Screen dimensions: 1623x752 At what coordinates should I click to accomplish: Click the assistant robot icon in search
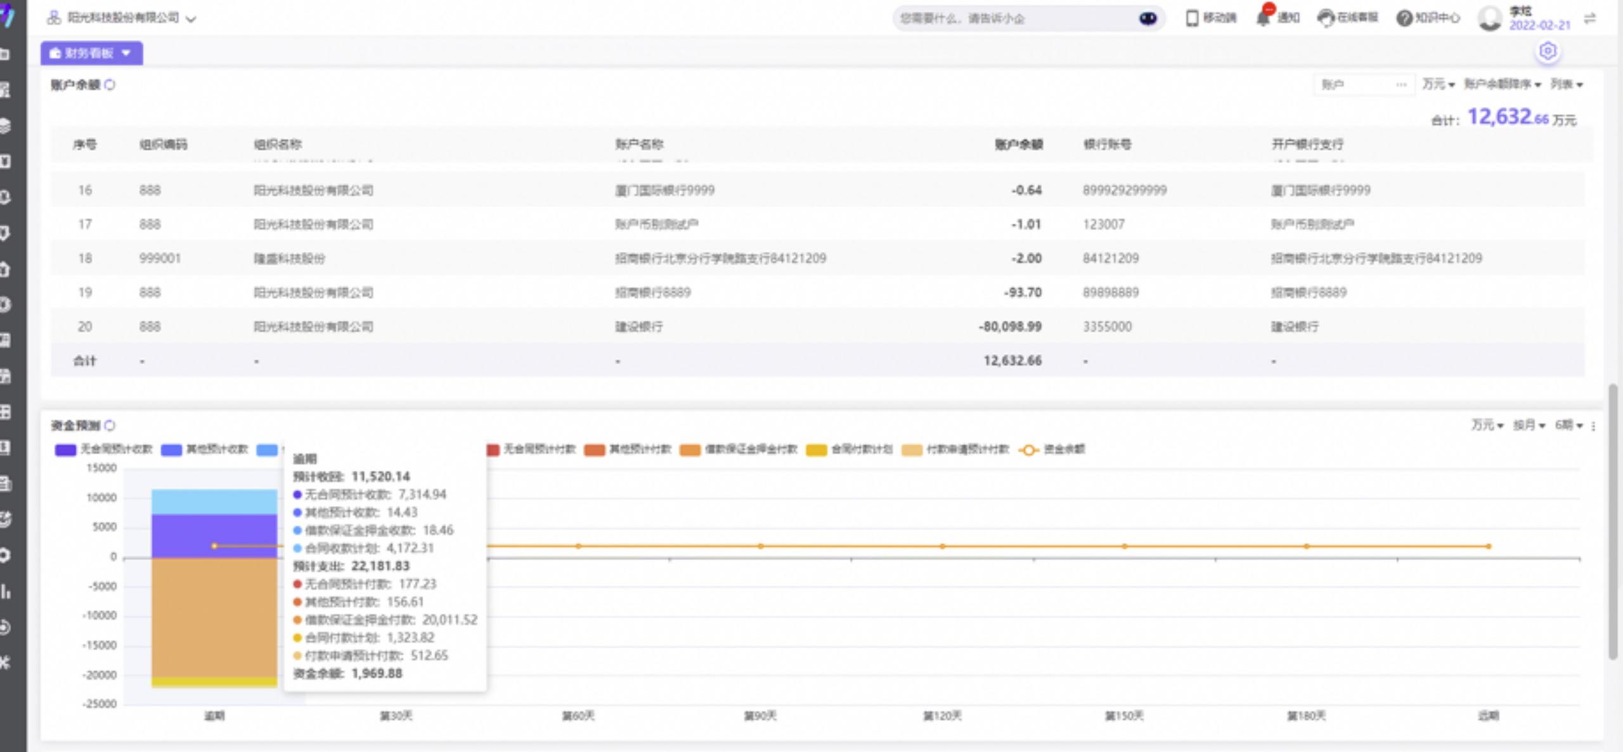pos(1148,18)
